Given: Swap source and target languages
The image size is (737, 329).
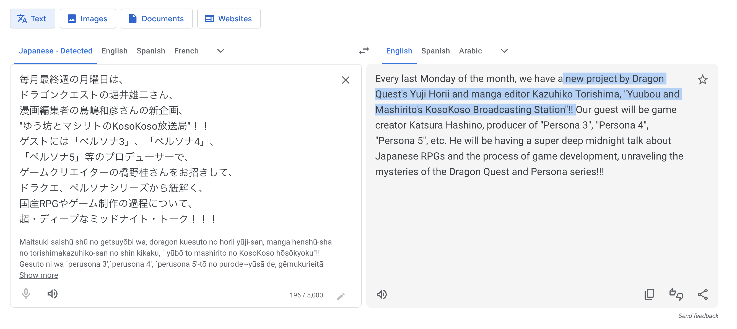Looking at the screenshot, I should (364, 51).
